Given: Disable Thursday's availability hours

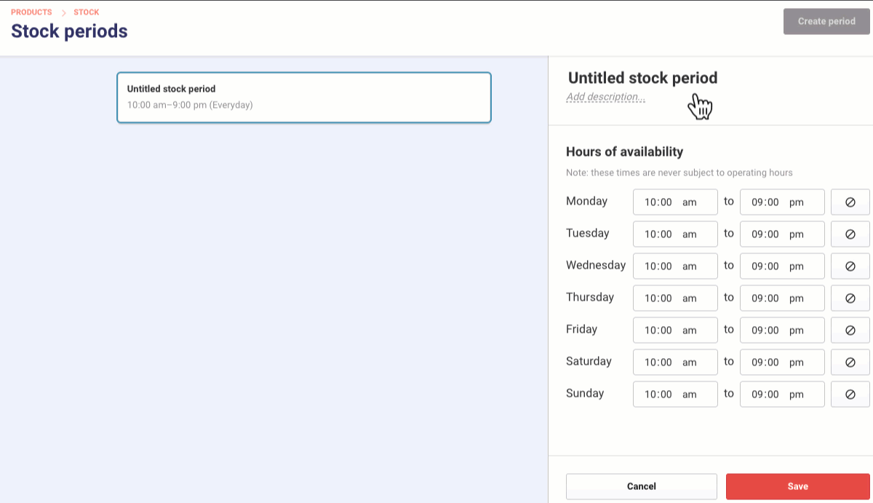Looking at the screenshot, I should click(x=850, y=298).
